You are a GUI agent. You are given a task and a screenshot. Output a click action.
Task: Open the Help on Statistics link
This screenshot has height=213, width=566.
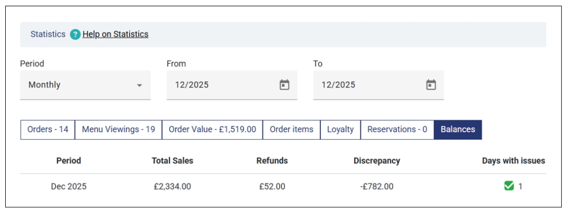click(x=115, y=34)
